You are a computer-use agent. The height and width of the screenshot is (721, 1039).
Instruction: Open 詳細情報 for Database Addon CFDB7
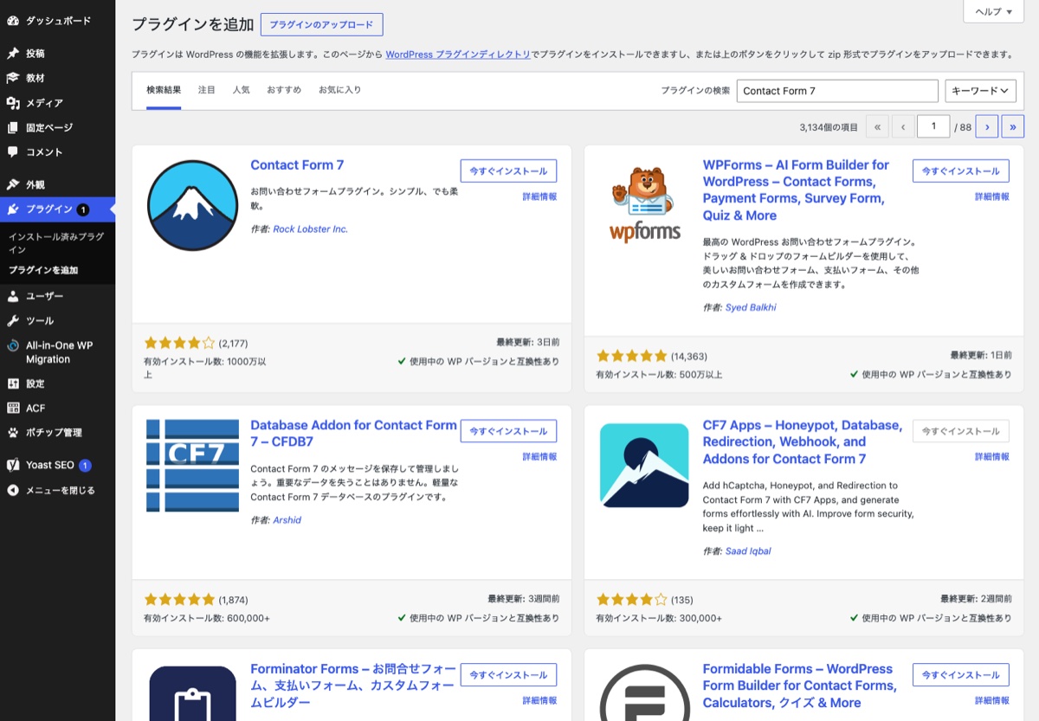coord(539,457)
